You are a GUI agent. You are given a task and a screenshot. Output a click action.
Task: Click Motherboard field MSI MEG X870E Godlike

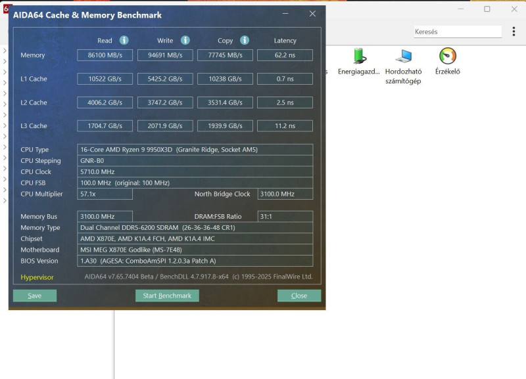195,250
